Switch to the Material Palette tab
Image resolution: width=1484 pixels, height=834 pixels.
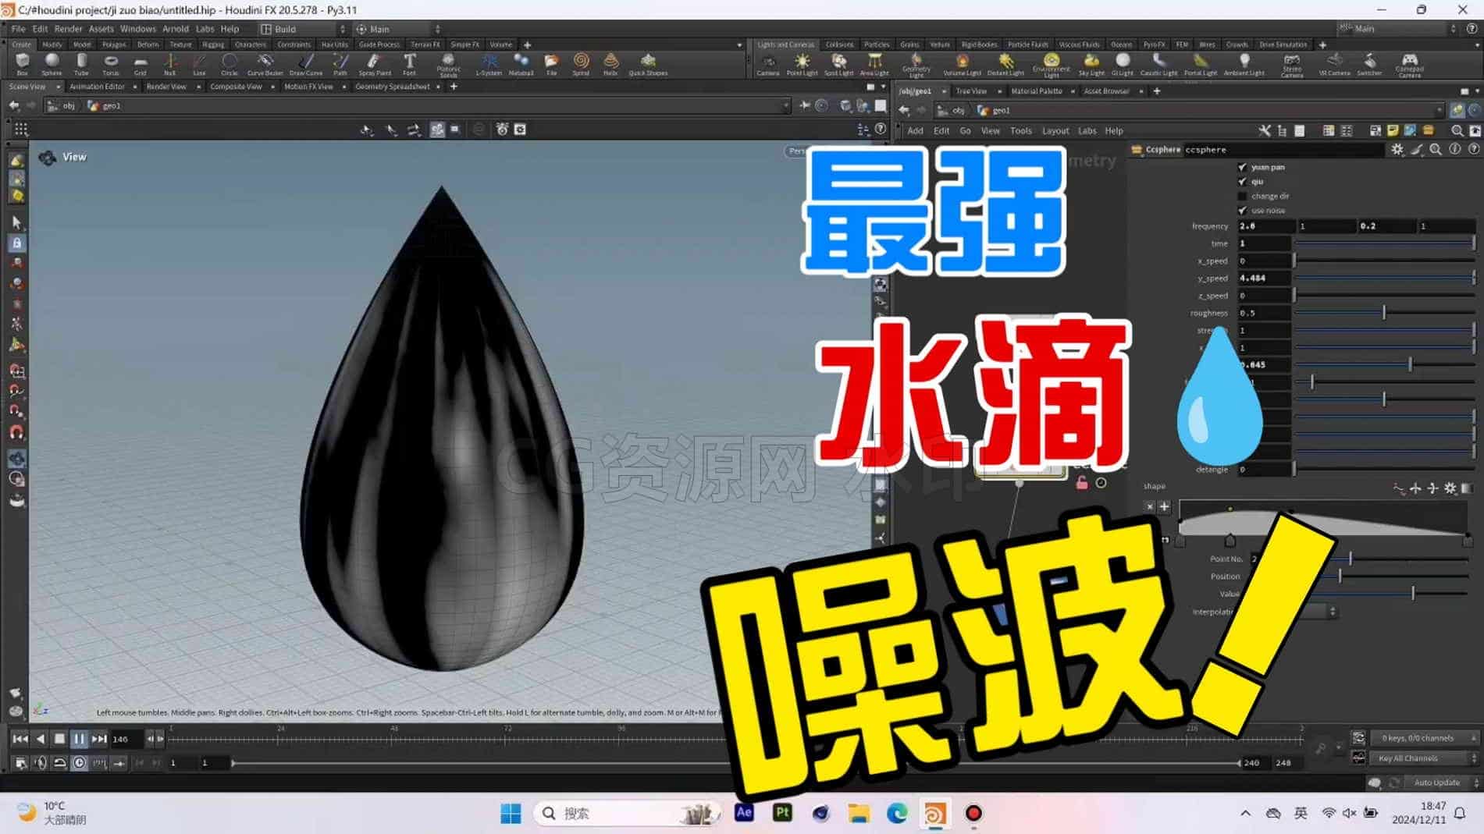click(1036, 91)
